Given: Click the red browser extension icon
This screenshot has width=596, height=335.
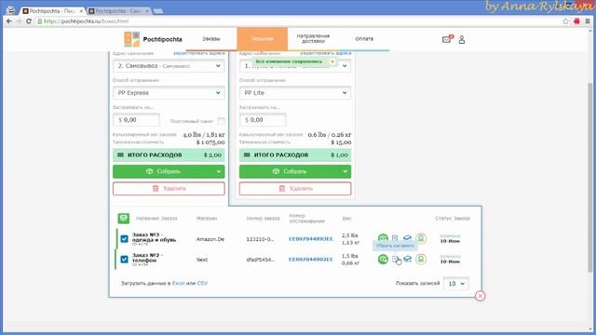Looking at the screenshot, I should coord(576,21).
